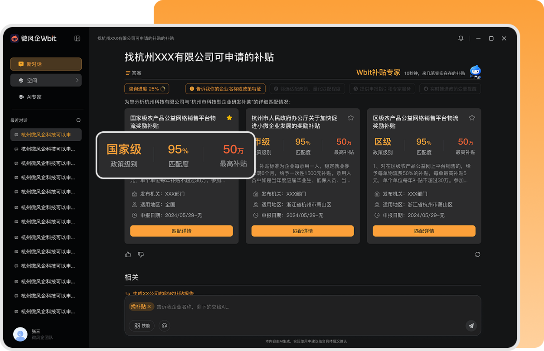
Task: Click the Wbit补贴专家 mascot avatar
Action: pyautogui.click(x=476, y=71)
